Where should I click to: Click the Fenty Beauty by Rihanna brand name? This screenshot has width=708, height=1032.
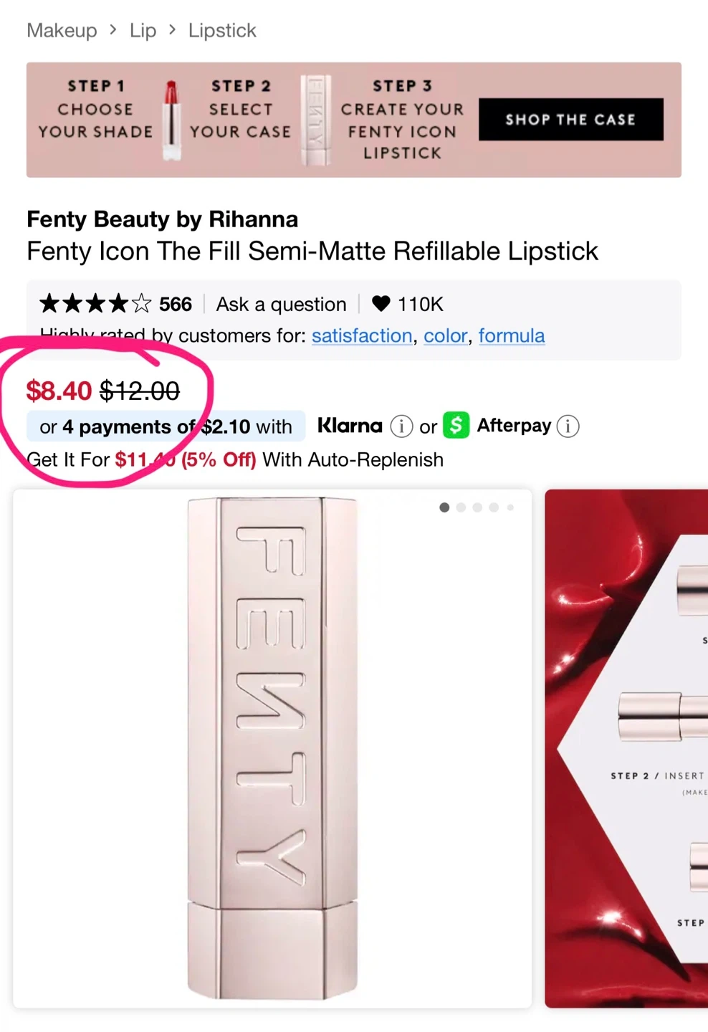click(162, 219)
